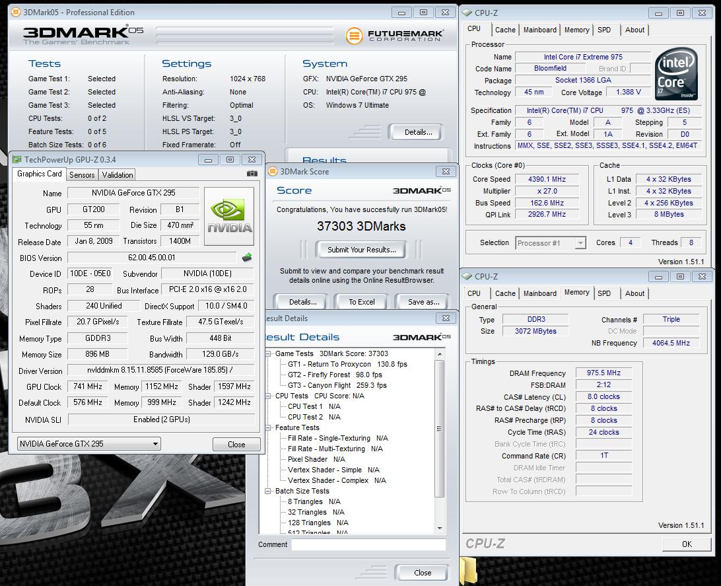The width and height of the screenshot is (721, 586).
Task: Click To Excel button
Action: click(361, 302)
